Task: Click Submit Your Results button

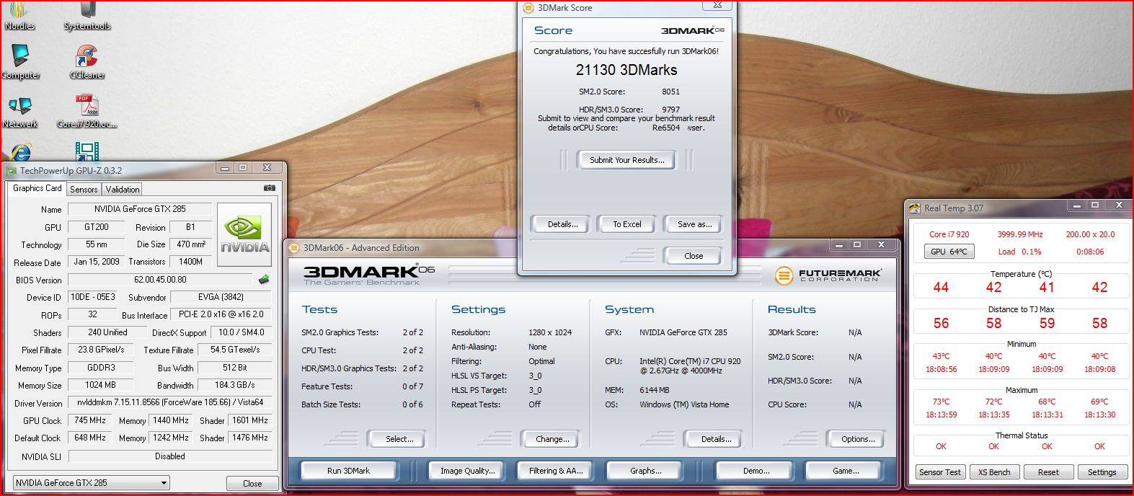Action: coord(626,160)
